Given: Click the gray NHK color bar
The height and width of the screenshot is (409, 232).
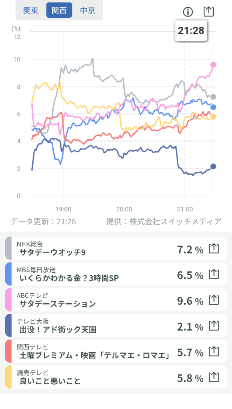Looking at the screenshot, I should 9,248.
